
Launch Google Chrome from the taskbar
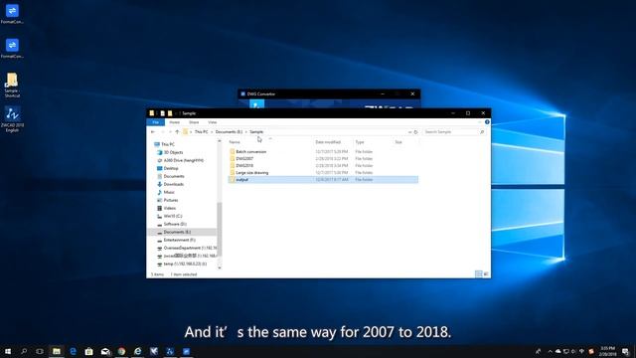point(121,351)
